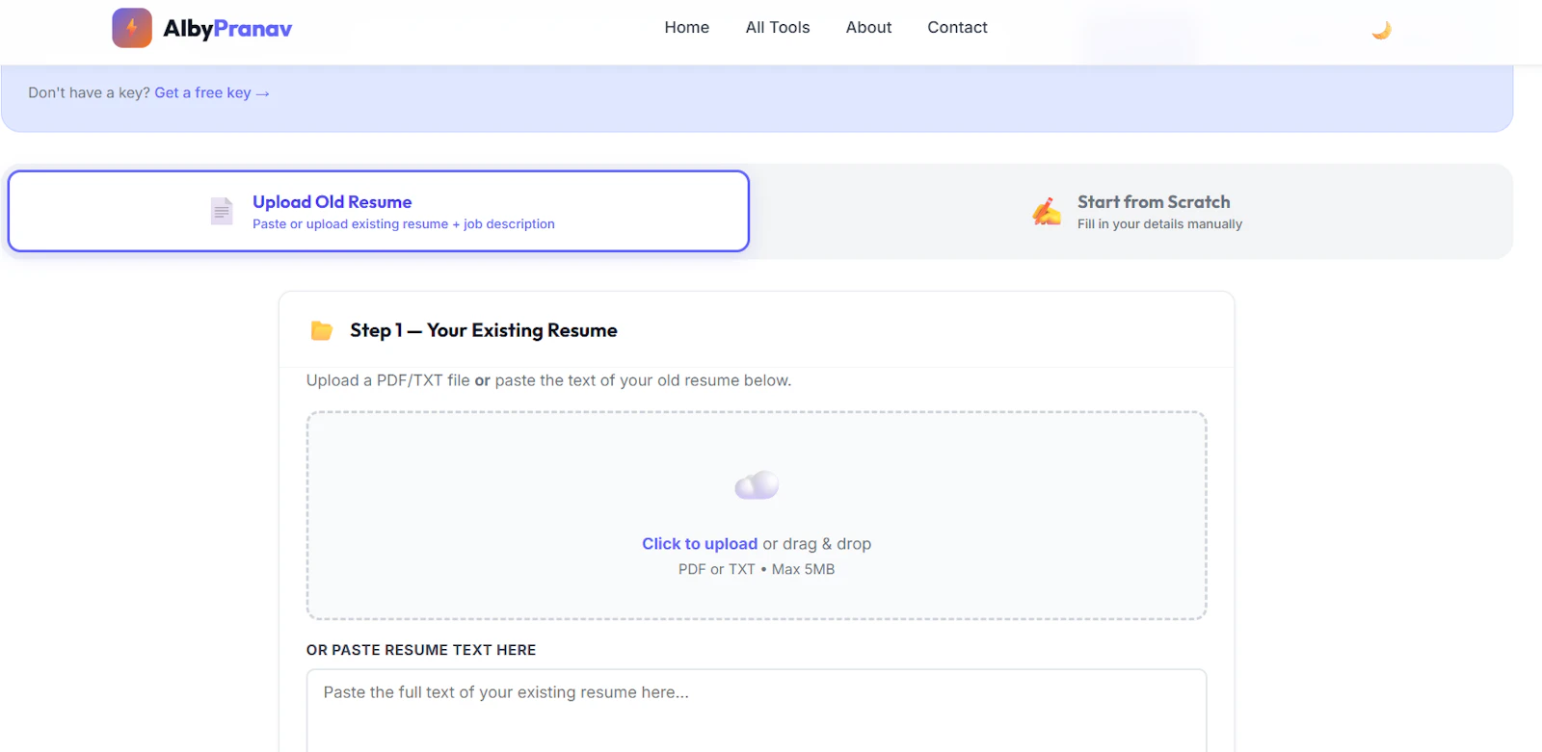Open the Contact page
This screenshot has height=752, width=1542.
click(x=957, y=28)
